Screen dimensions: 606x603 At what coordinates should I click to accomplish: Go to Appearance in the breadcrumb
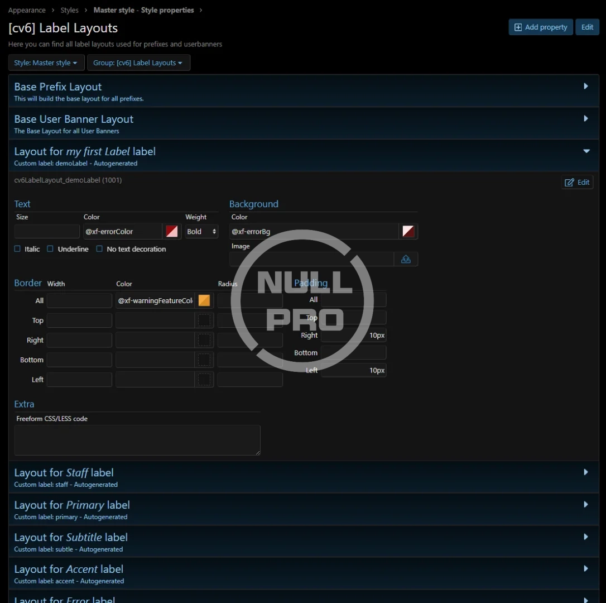pyautogui.click(x=27, y=10)
